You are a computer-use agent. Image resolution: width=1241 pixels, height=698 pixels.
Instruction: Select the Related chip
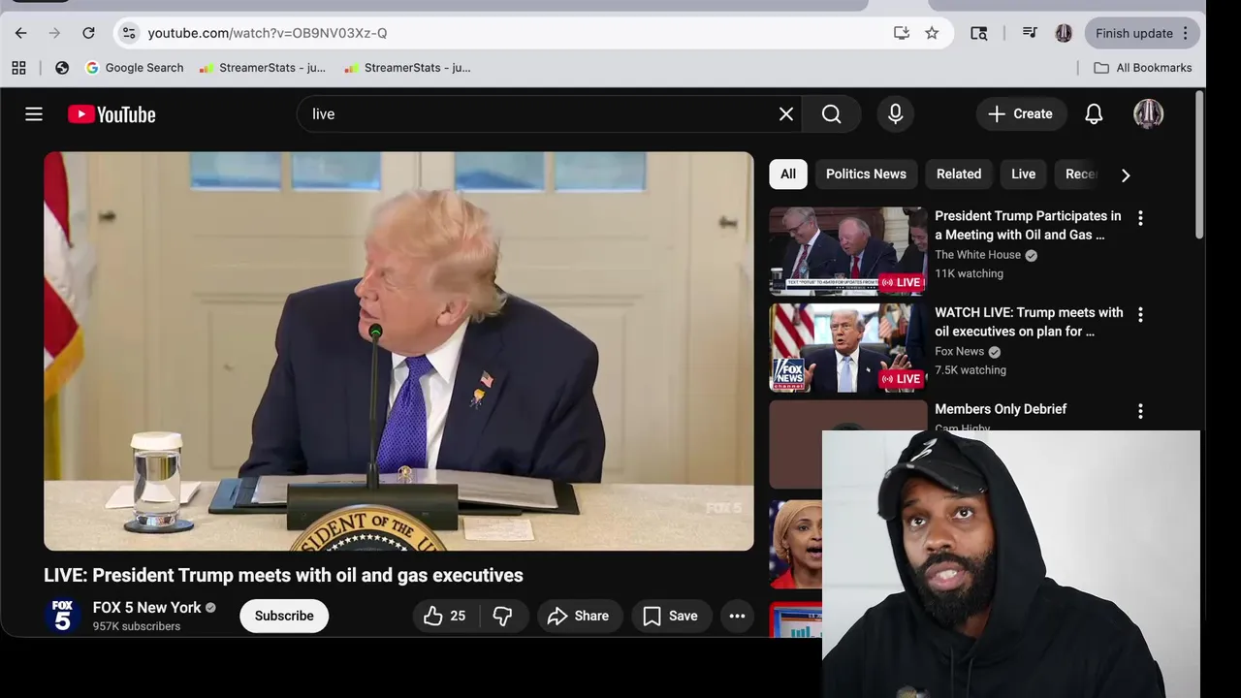coord(959,174)
